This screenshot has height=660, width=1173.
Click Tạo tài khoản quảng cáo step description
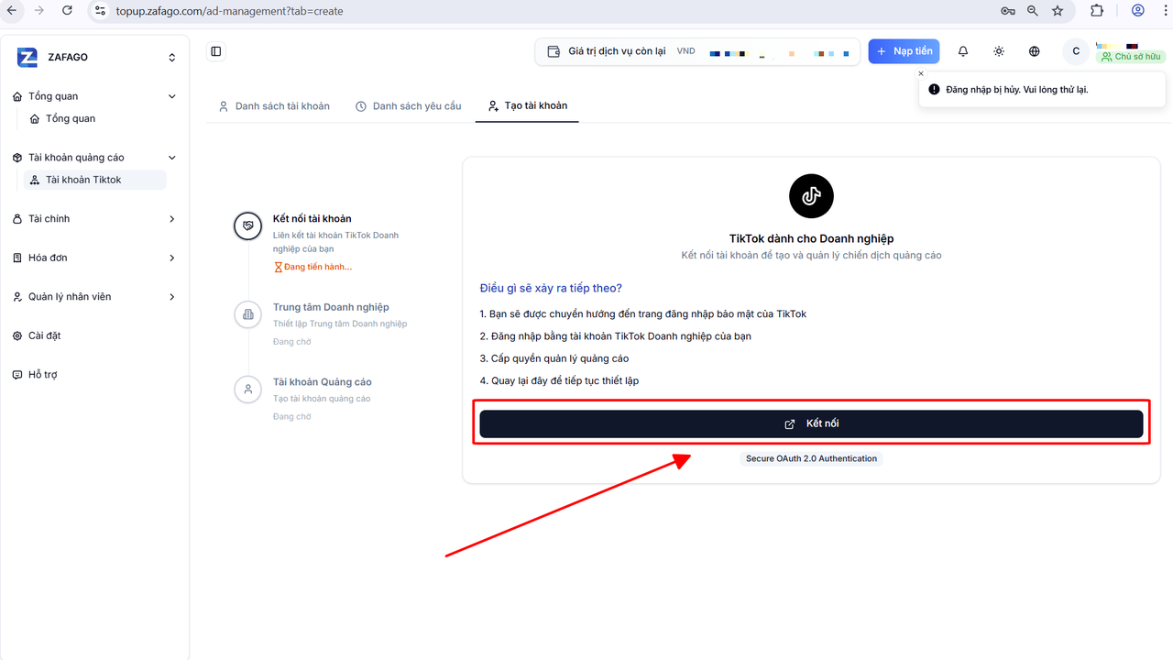click(x=322, y=399)
